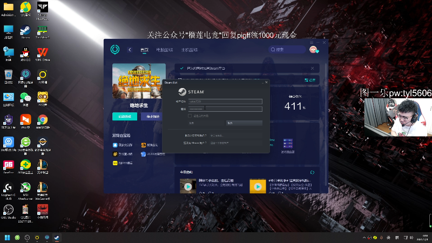This screenshot has height=243, width=432.
Task: Switch to the 电脑游戏 PC games tab
Action: click(x=165, y=50)
